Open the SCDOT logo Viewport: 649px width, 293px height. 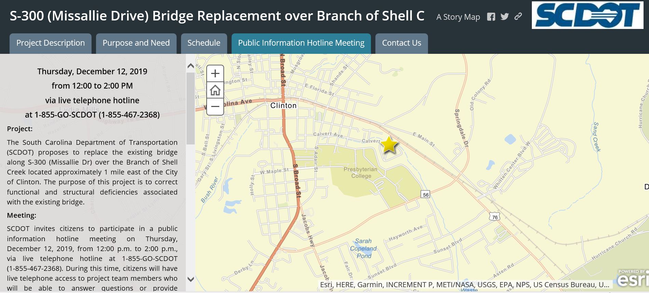(587, 15)
